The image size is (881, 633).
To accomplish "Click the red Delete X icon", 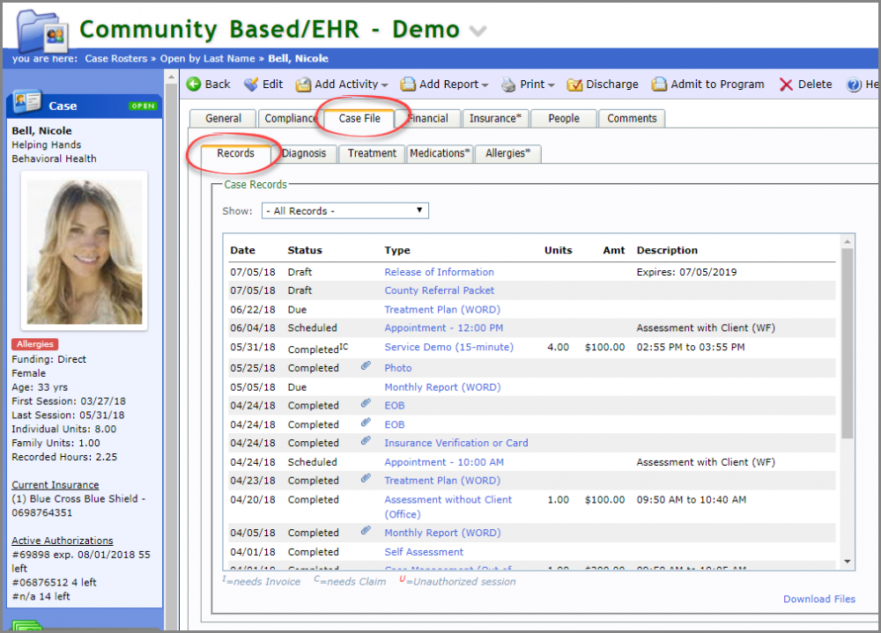I will coord(785,85).
